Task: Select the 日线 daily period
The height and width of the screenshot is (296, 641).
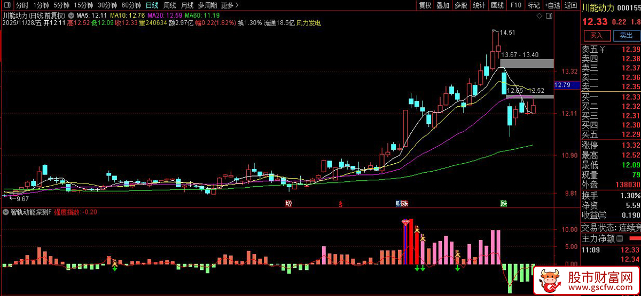Action: 152,5
